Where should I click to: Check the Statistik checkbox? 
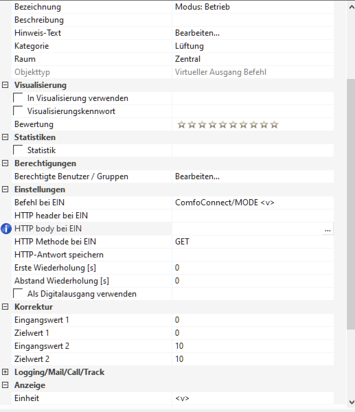pyautogui.click(x=18, y=150)
